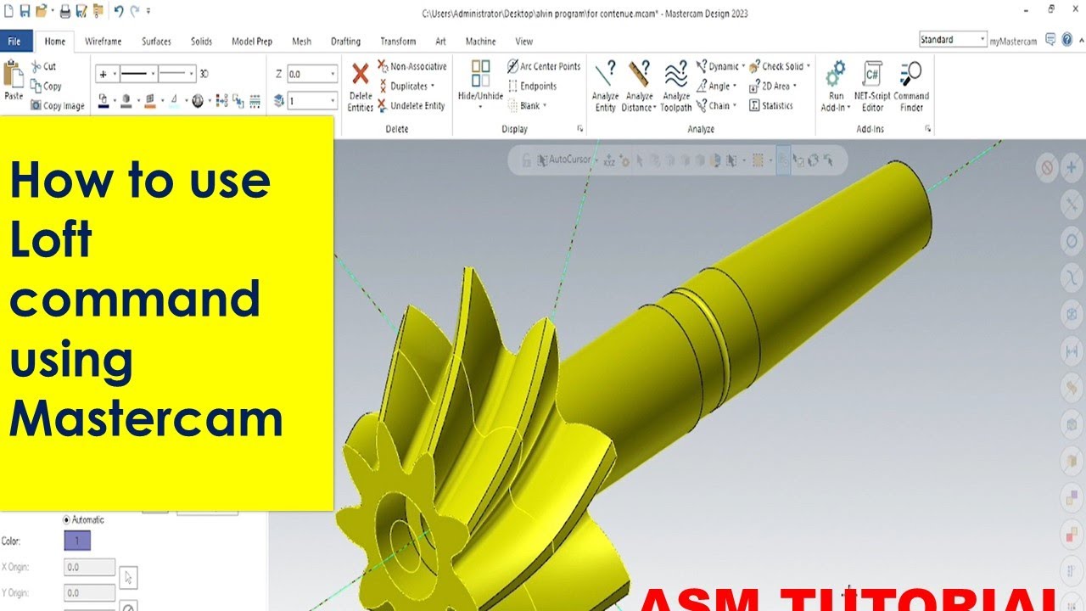The image size is (1086, 611).
Task: Open the Analyze Distance tool
Action: (x=639, y=87)
